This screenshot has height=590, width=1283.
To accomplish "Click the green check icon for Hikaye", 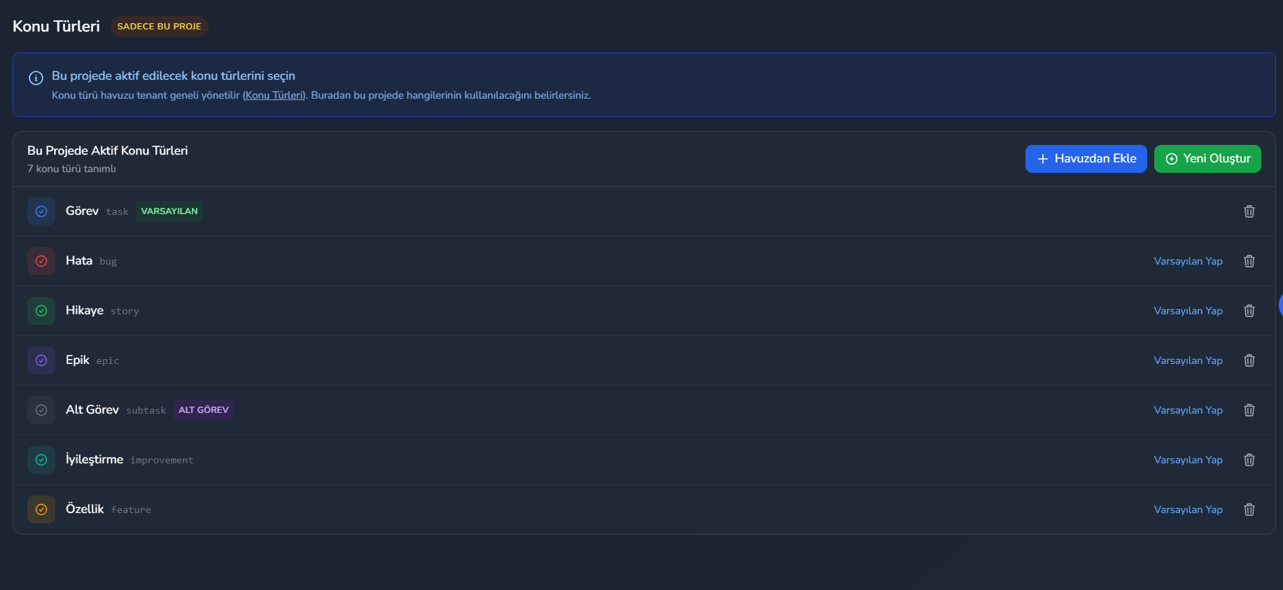I will coord(41,311).
